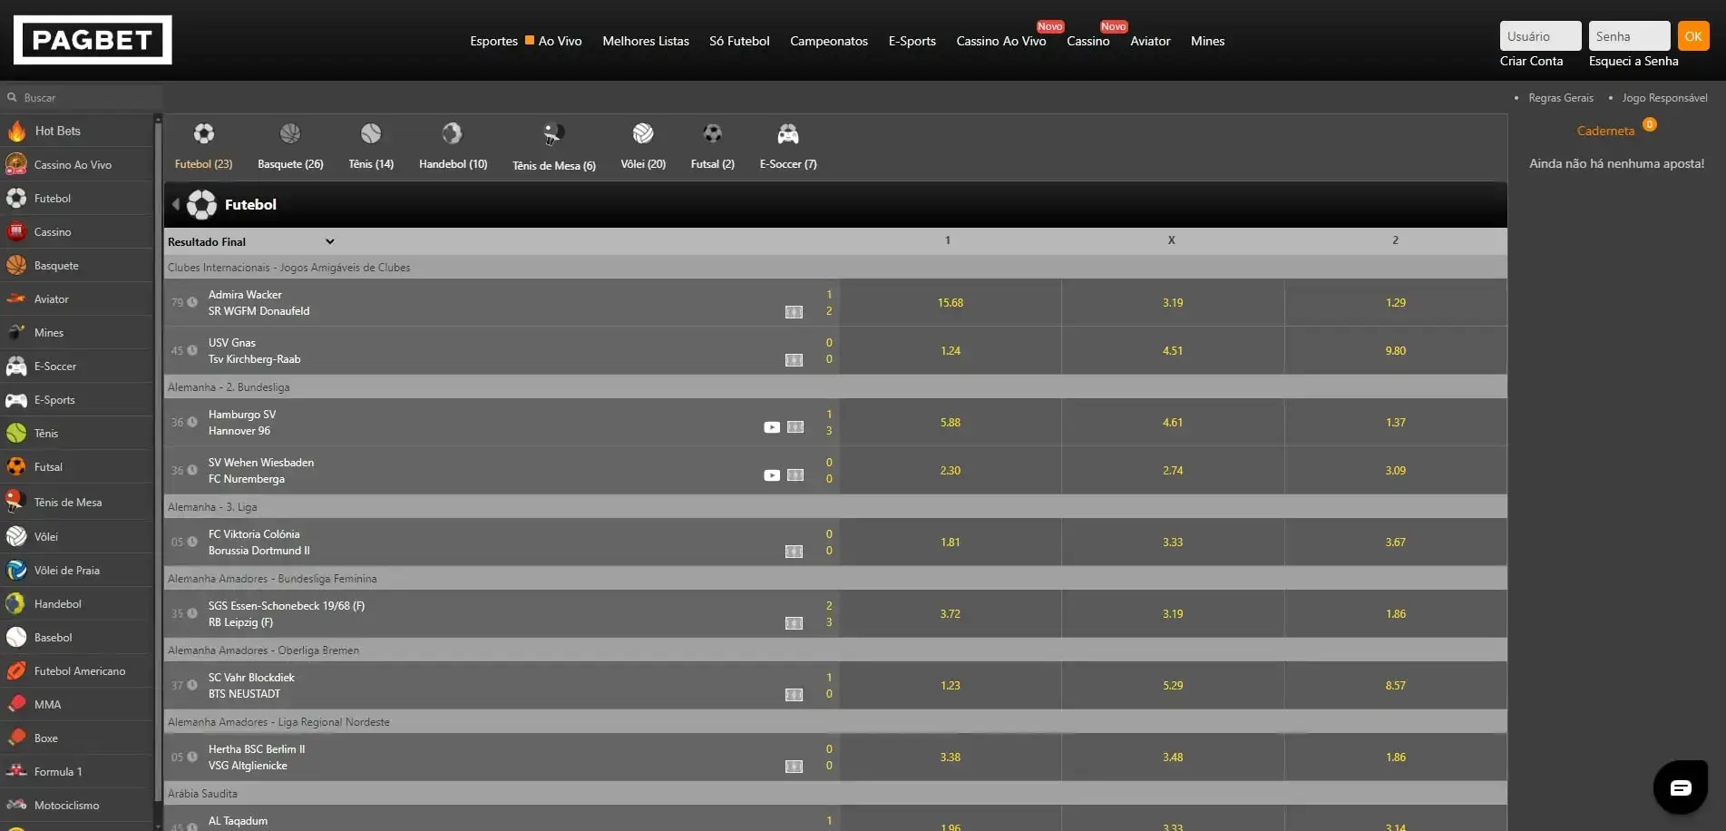The height and width of the screenshot is (831, 1726).
Task: Switch to the Basquete (26) tab
Action: pos(289,145)
